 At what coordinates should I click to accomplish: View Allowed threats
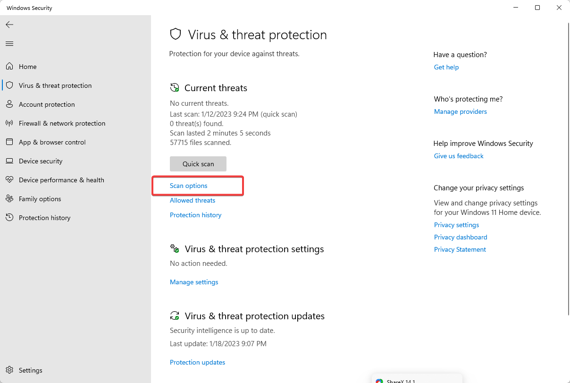[192, 200]
